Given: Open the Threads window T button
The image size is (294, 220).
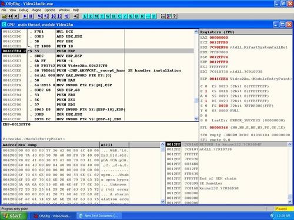Looking at the screenshot, I should tap(102, 16).
